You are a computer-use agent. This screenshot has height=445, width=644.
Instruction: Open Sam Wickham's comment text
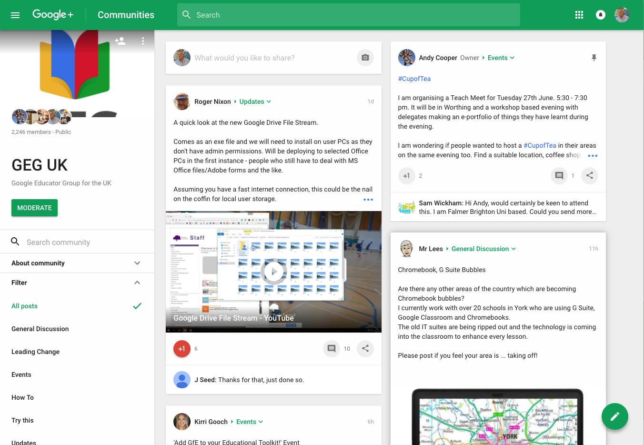pyautogui.click(x=508, y=207)
